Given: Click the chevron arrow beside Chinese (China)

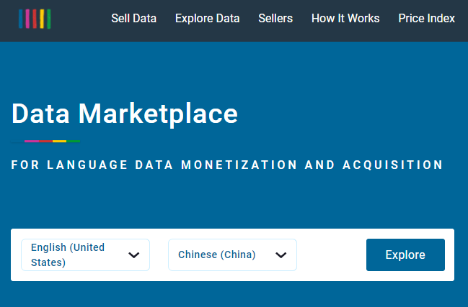Looking at the screenshot, I should 281,255.
